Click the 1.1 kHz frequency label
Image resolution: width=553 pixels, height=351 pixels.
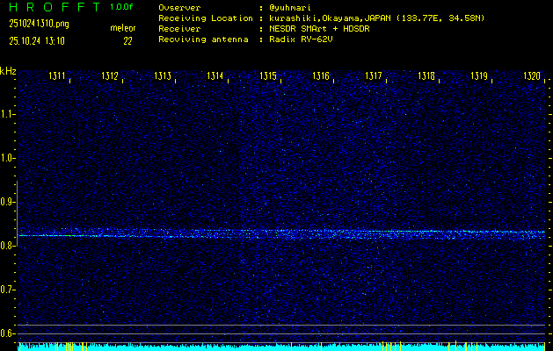click(8, 114)
